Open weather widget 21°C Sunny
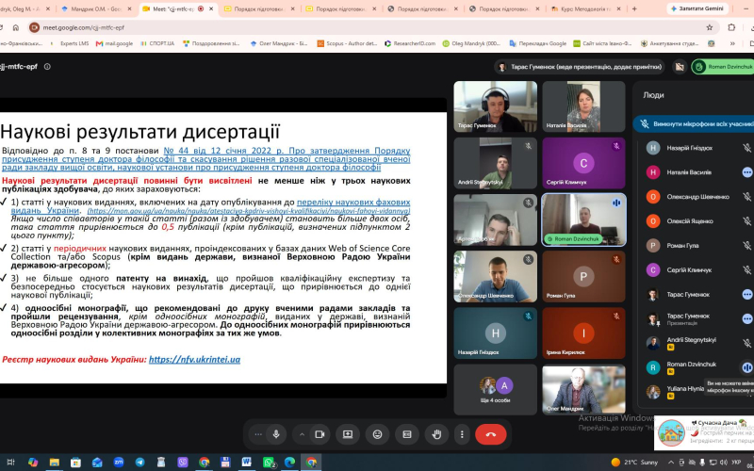The image size is (754, 471). [x=633, y=463]
